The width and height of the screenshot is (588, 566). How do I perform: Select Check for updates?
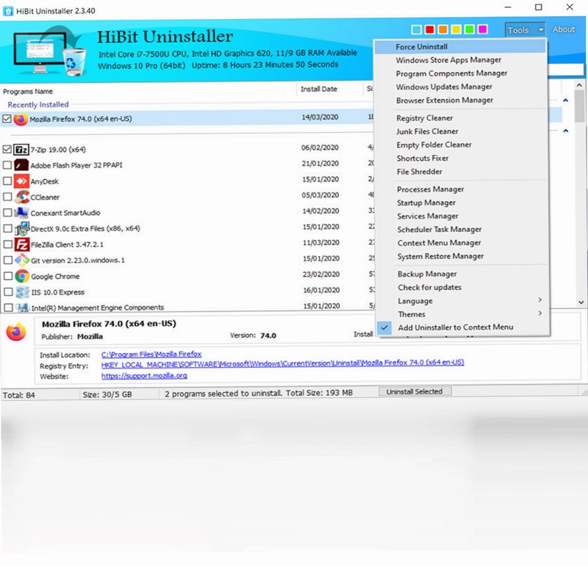coord(430,287)
